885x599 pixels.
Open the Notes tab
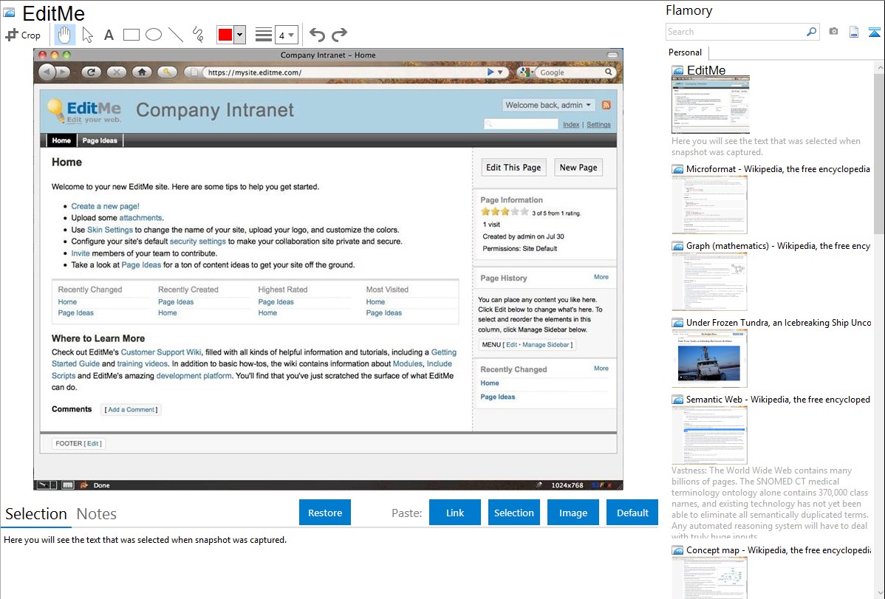(97, 514)
